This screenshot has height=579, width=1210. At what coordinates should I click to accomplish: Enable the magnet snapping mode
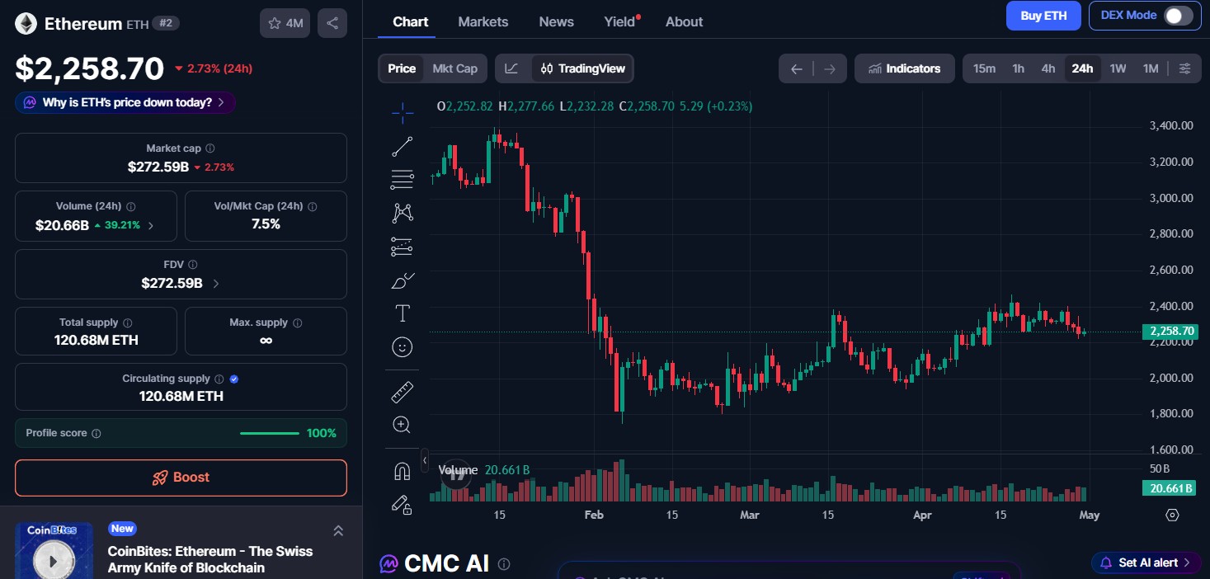pos(402,470)
